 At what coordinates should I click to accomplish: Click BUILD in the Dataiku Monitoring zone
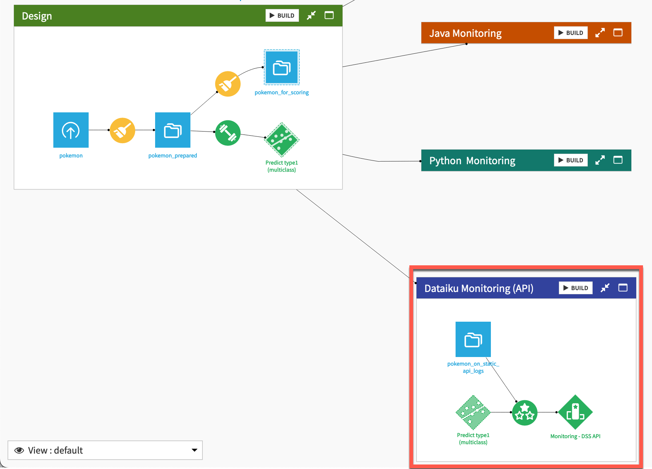575,287
